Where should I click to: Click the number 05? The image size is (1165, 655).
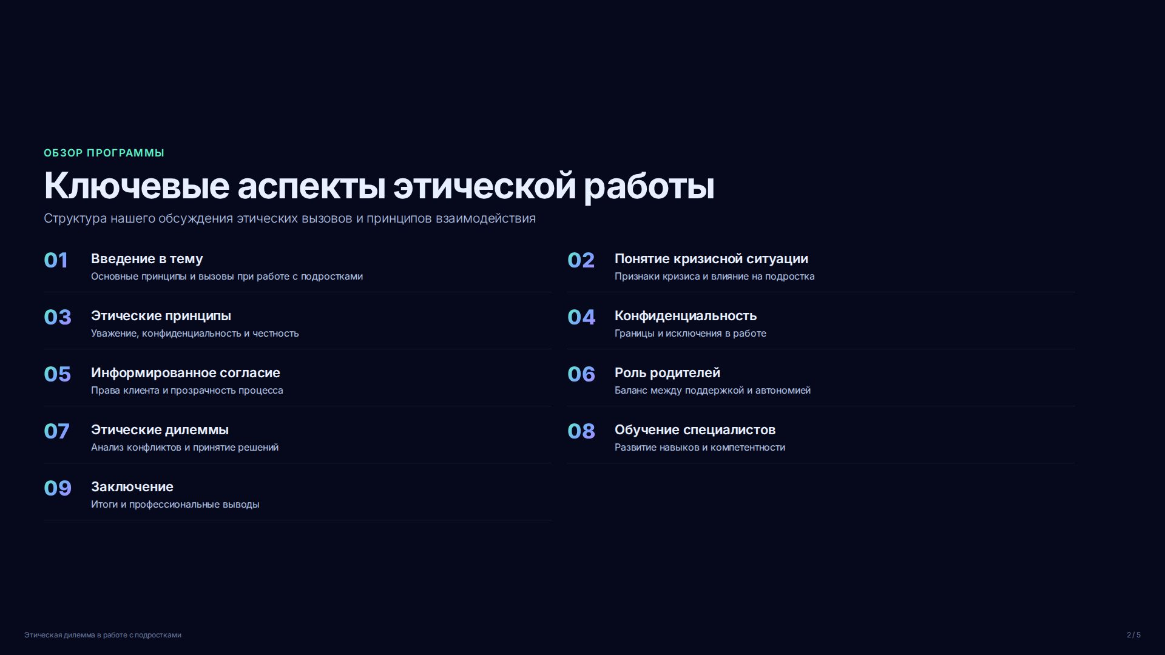57,374
